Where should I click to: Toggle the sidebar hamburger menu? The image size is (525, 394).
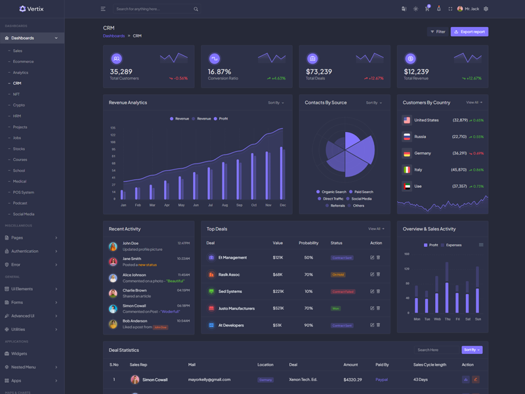103,9
